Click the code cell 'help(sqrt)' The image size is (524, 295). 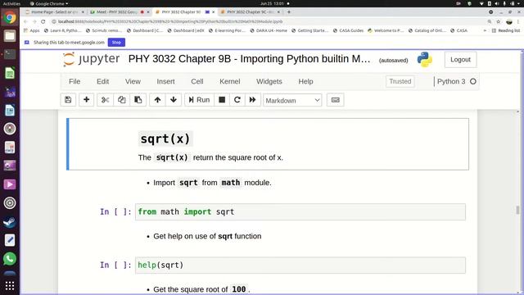point(300,265)
